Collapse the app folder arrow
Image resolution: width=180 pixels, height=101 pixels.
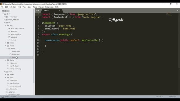[6, 26]
